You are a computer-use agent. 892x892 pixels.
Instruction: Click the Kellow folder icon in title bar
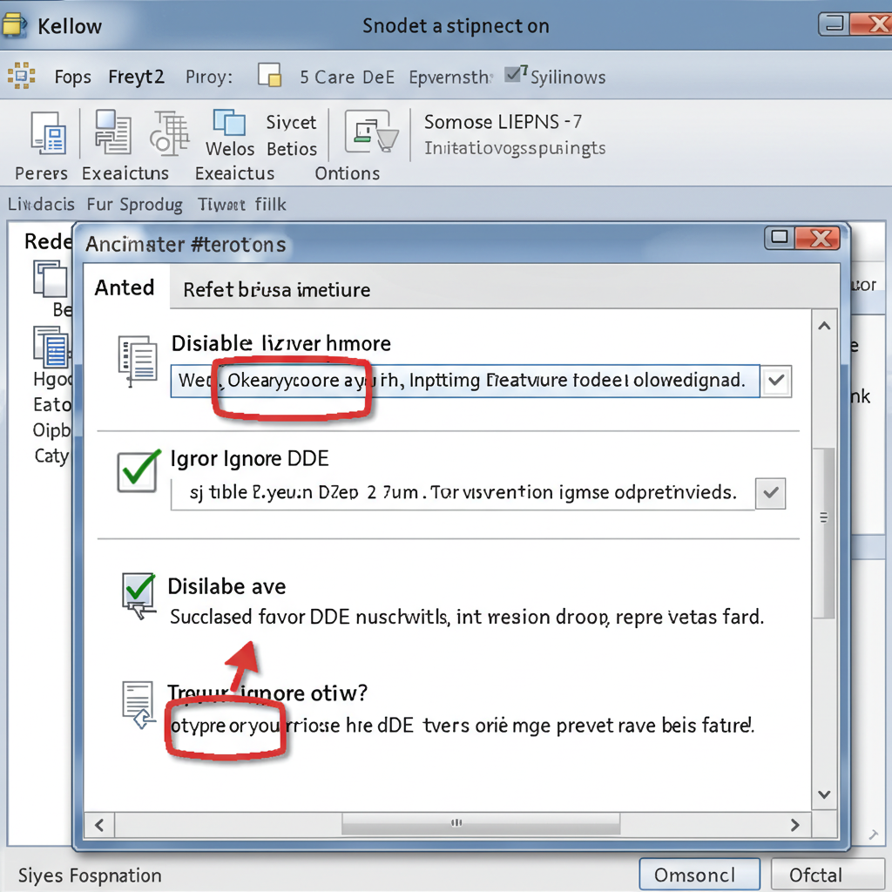tap(14, 25)
